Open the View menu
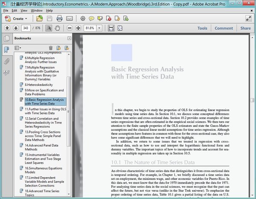This screenshot has width=256, height=199. pyautogui.click(x=24, y=10)
